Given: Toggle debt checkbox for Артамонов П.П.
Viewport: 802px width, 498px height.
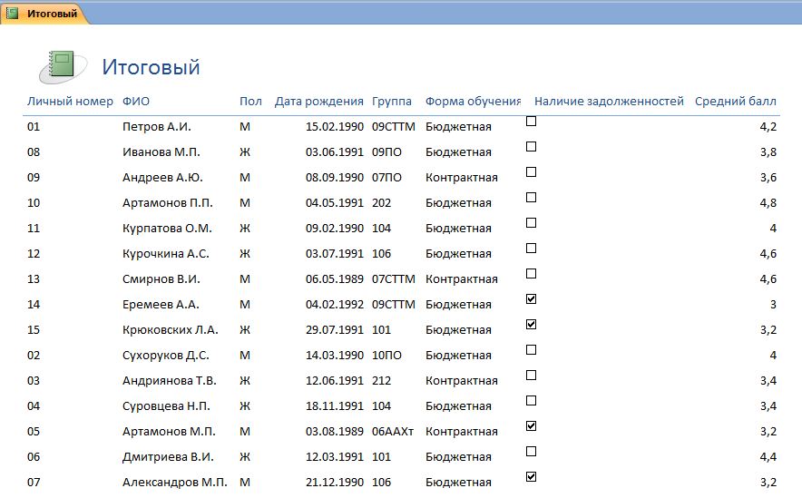Looking at the screenshot, I should [x=532, y=198].
